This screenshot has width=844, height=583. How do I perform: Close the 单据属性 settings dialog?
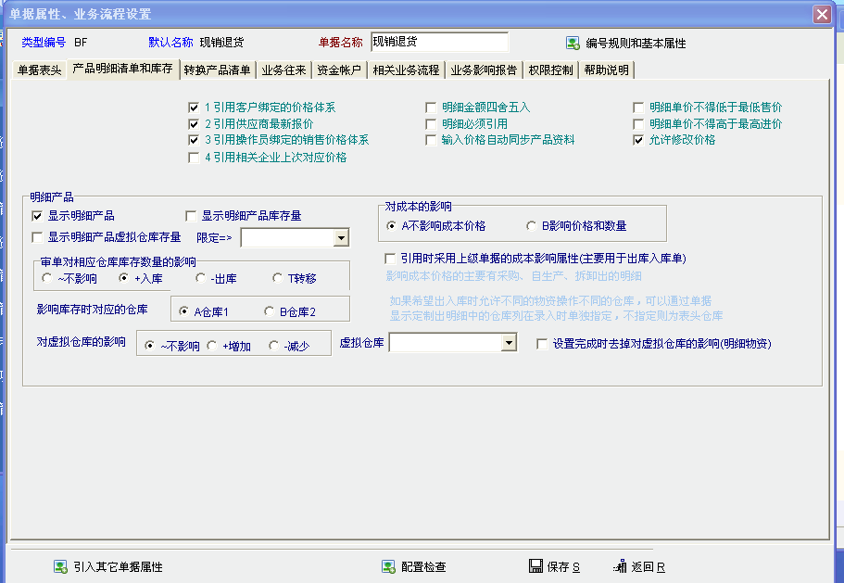point(821,14)
